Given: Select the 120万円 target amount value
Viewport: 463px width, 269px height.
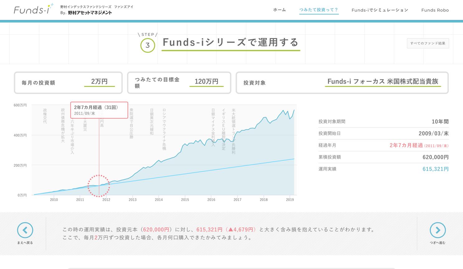Looking at the screenshot, I should click(206, 82).
